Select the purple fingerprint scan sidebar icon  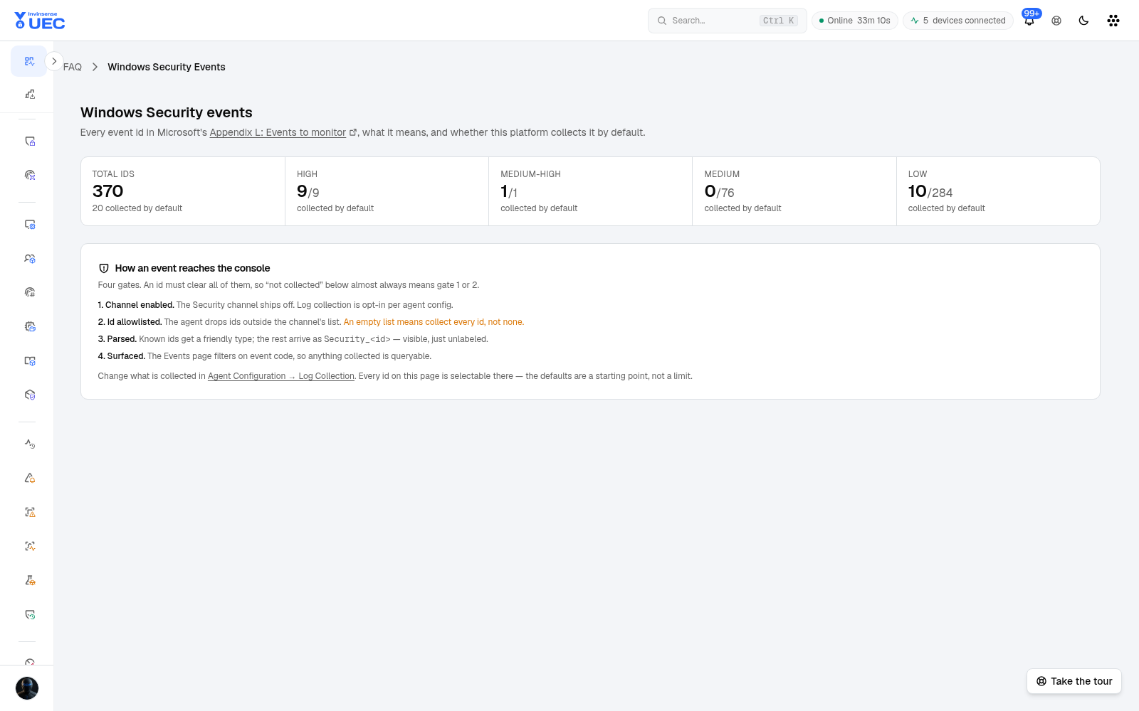pyautogui.click(x=30, y=175)
